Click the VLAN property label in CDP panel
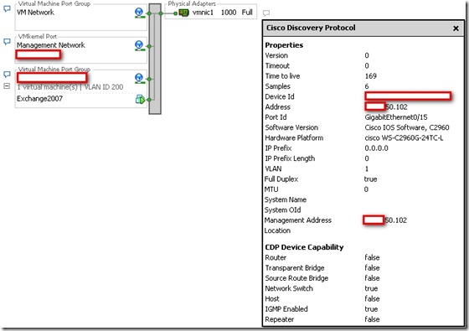The width and height of the screenshot is (469, 331). click(x=273, y=168)
